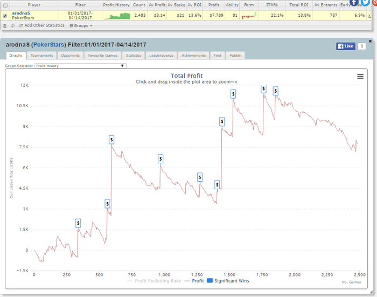Close the arodnaS profile panel

point(371,41)
